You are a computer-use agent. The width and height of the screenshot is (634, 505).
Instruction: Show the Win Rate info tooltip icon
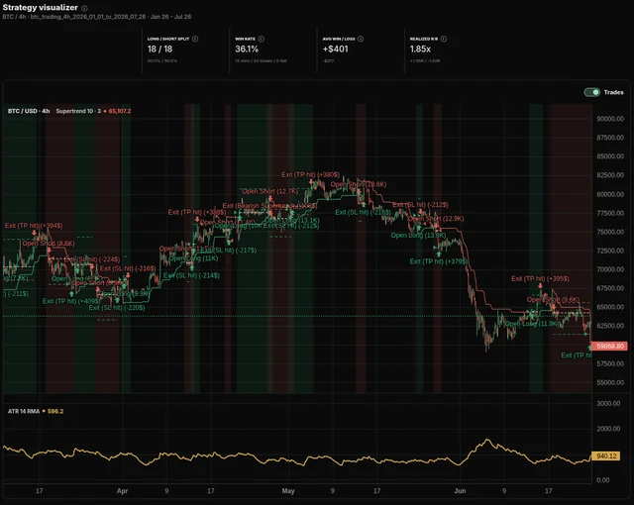[x=262, y=39]
